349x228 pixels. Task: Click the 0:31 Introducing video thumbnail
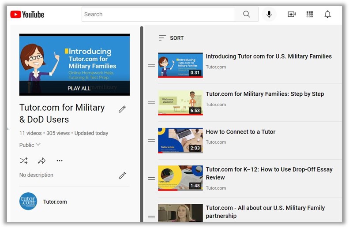point(180,65)
